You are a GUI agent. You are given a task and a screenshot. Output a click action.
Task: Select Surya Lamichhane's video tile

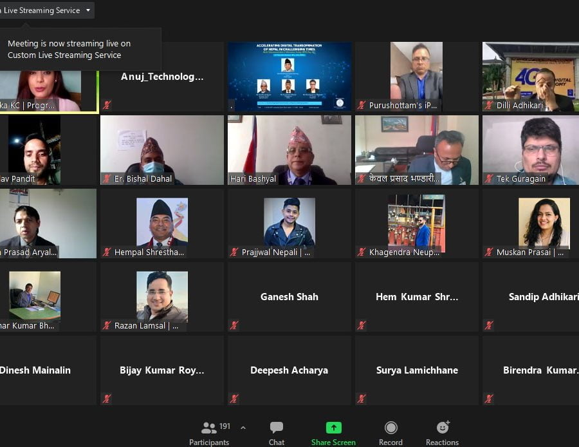pos(416,370)
